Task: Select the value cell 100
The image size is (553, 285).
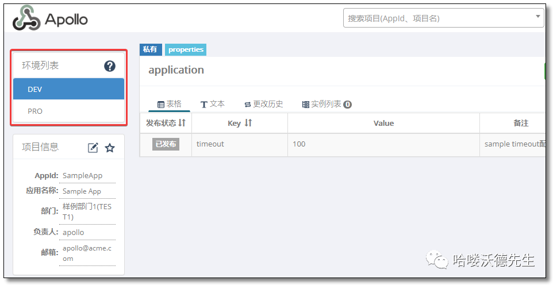Action: pos(384,145)
